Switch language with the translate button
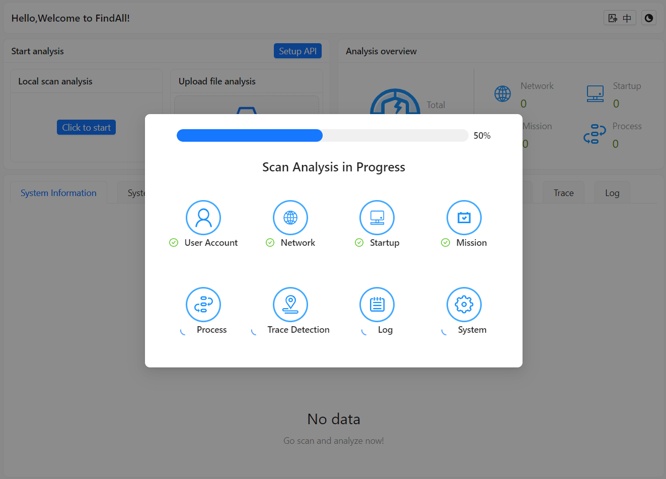Screen dimensions: 666x479 coord(620,18)
